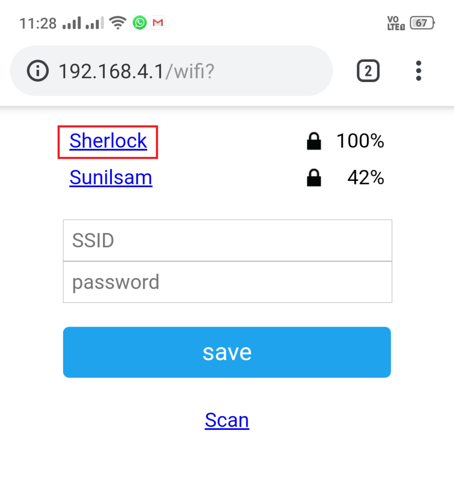
Task: Click into the password input field
Action: click(227, 282)
